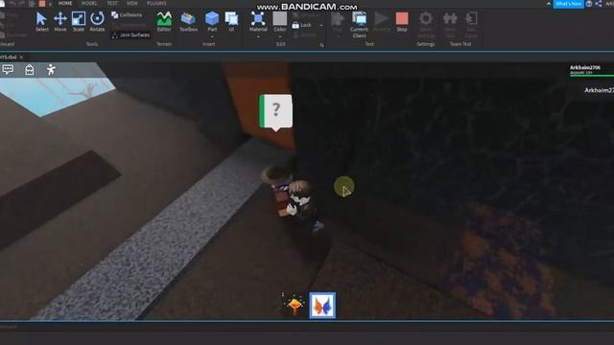Switch to the MODEL tab
The height and width of the screenshot is (345, 614).
click(89, 3)
